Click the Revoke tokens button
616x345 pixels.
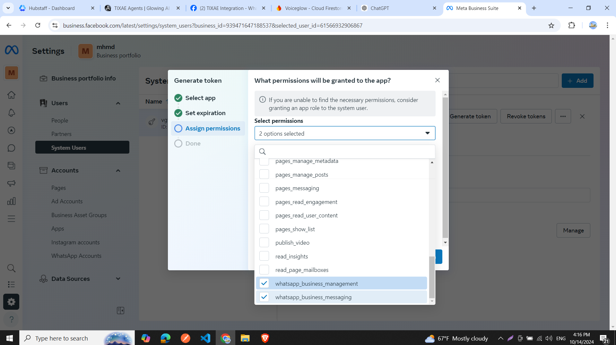coord(525,116)
